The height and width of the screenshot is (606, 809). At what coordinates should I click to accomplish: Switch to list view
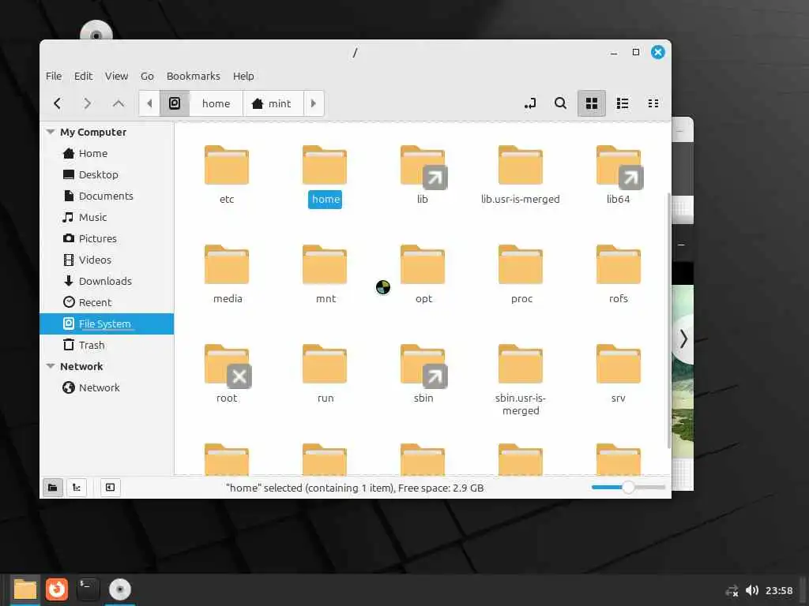click(623, 103)
